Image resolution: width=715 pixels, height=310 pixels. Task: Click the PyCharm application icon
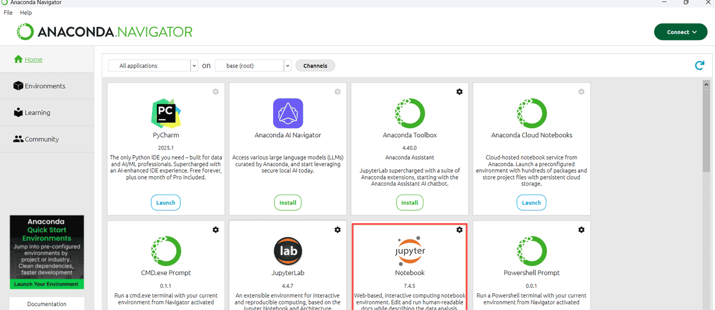click(x=166, y=113)
